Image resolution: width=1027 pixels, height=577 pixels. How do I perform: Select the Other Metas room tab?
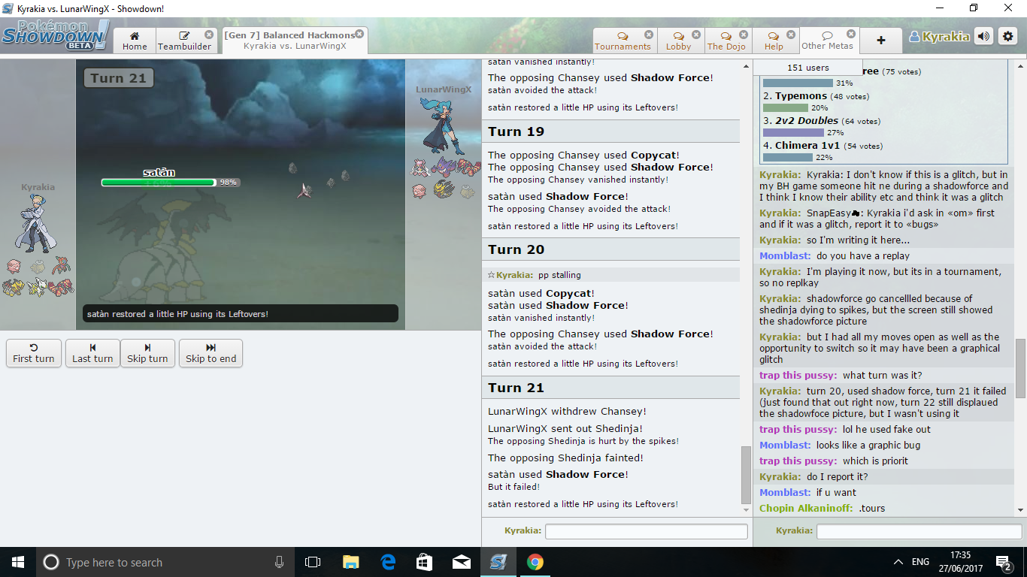[x=828, y=41]
